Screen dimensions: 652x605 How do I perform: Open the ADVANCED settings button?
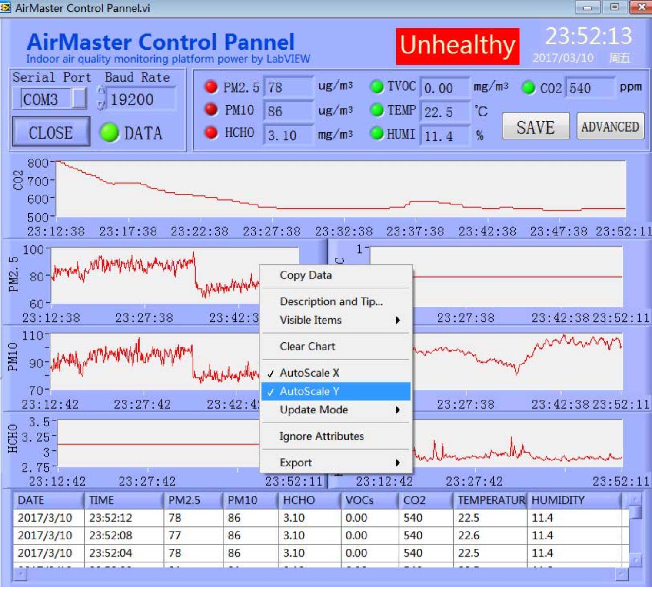click(610, 126)
